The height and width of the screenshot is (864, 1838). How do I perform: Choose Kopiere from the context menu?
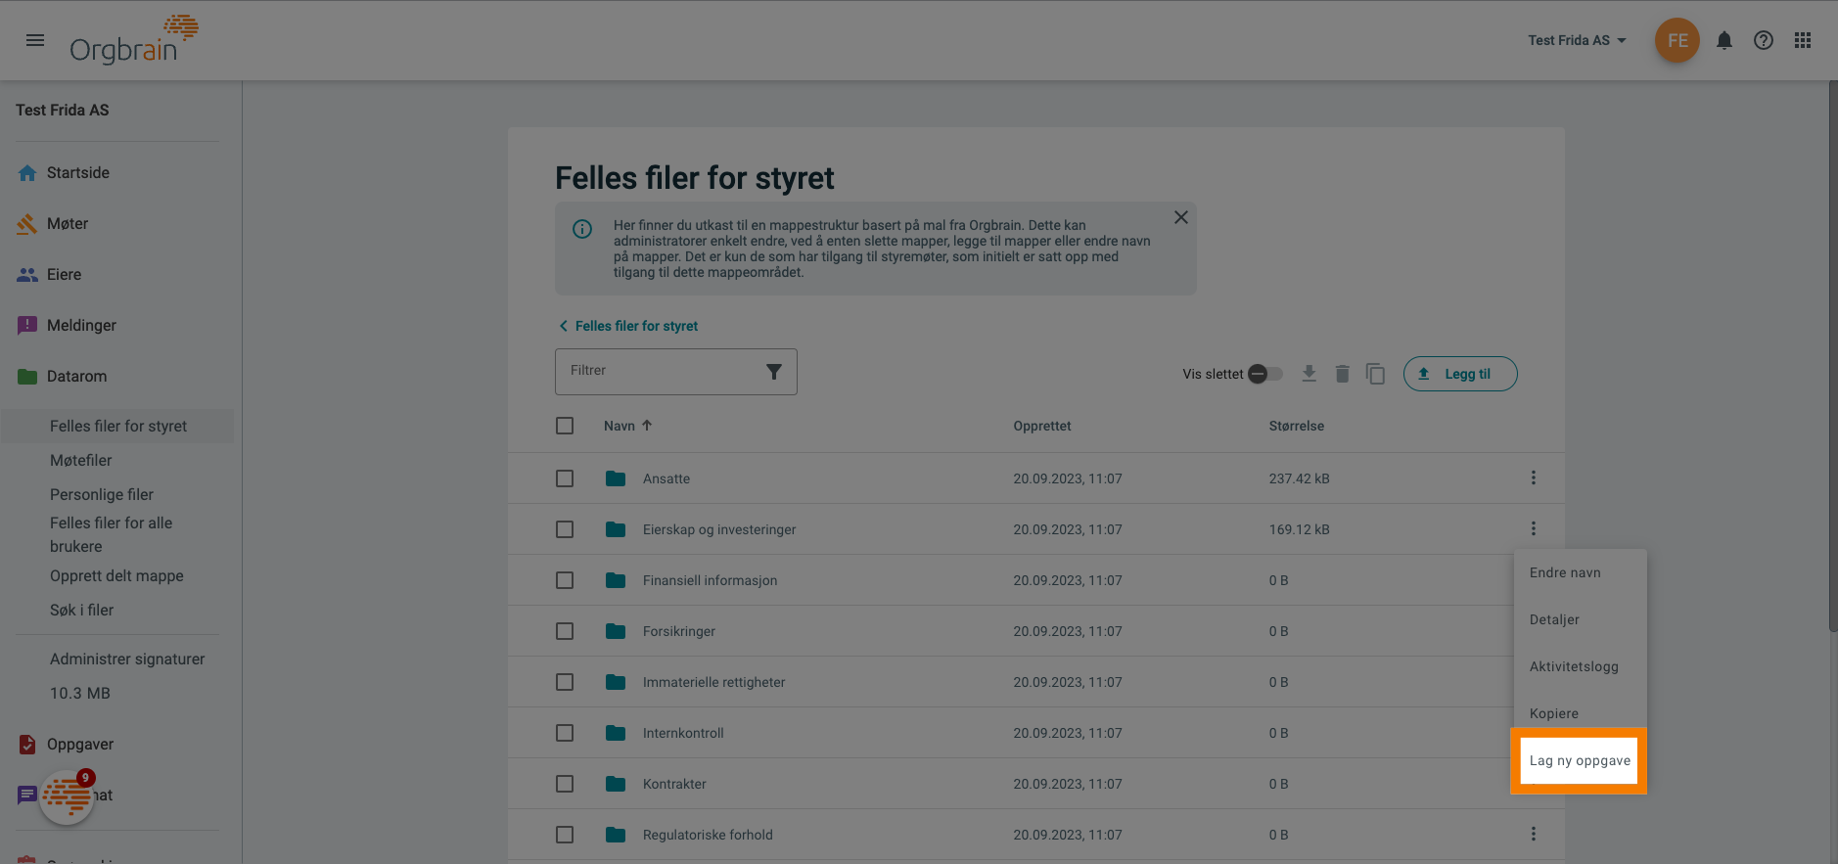pos(1580,713)
